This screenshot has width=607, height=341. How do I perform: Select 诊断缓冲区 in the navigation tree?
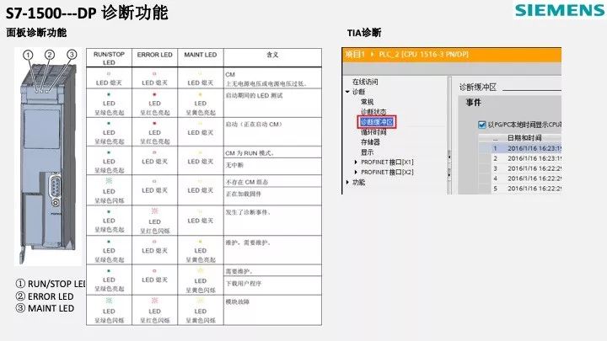coord(377,122)
